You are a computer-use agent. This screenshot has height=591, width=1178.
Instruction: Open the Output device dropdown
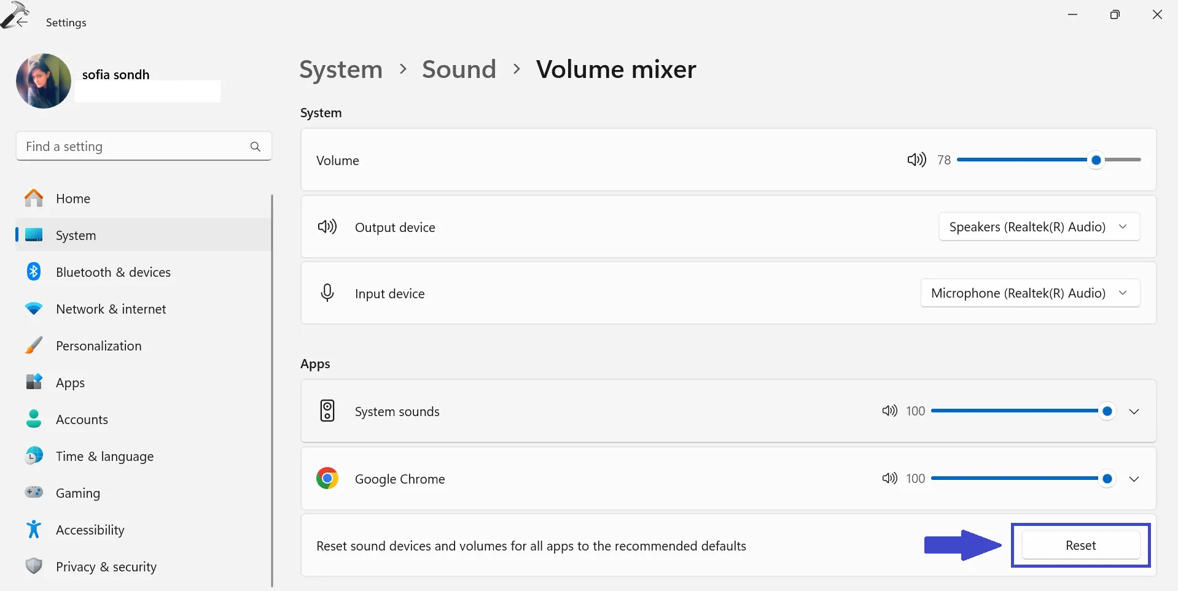[1039, 227]
